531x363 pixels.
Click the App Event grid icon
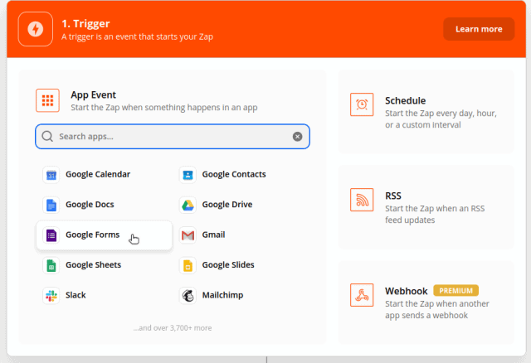[48, 101]
